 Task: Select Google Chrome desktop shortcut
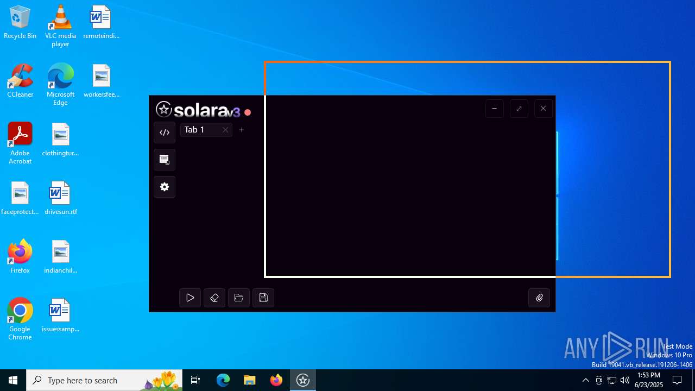pos(20,319)
